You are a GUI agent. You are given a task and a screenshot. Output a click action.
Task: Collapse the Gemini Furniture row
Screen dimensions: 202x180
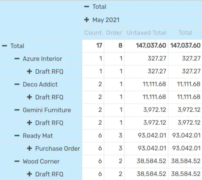[x=43, y=110]
